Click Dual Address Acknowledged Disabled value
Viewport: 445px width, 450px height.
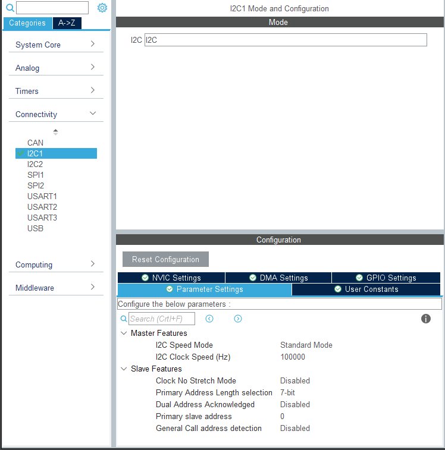[295, 404]
